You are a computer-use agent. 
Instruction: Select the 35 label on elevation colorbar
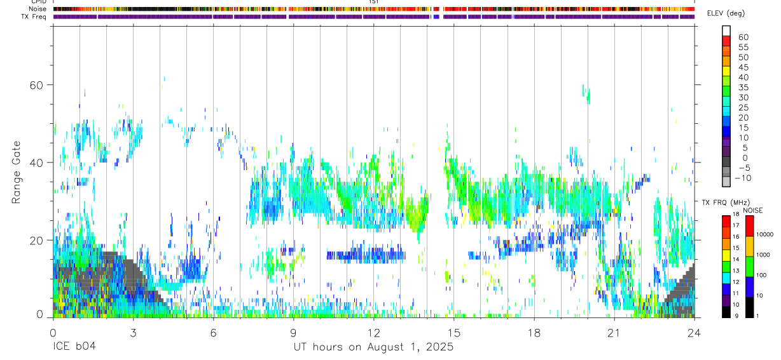pyautogui.click(x=743, y=88)
